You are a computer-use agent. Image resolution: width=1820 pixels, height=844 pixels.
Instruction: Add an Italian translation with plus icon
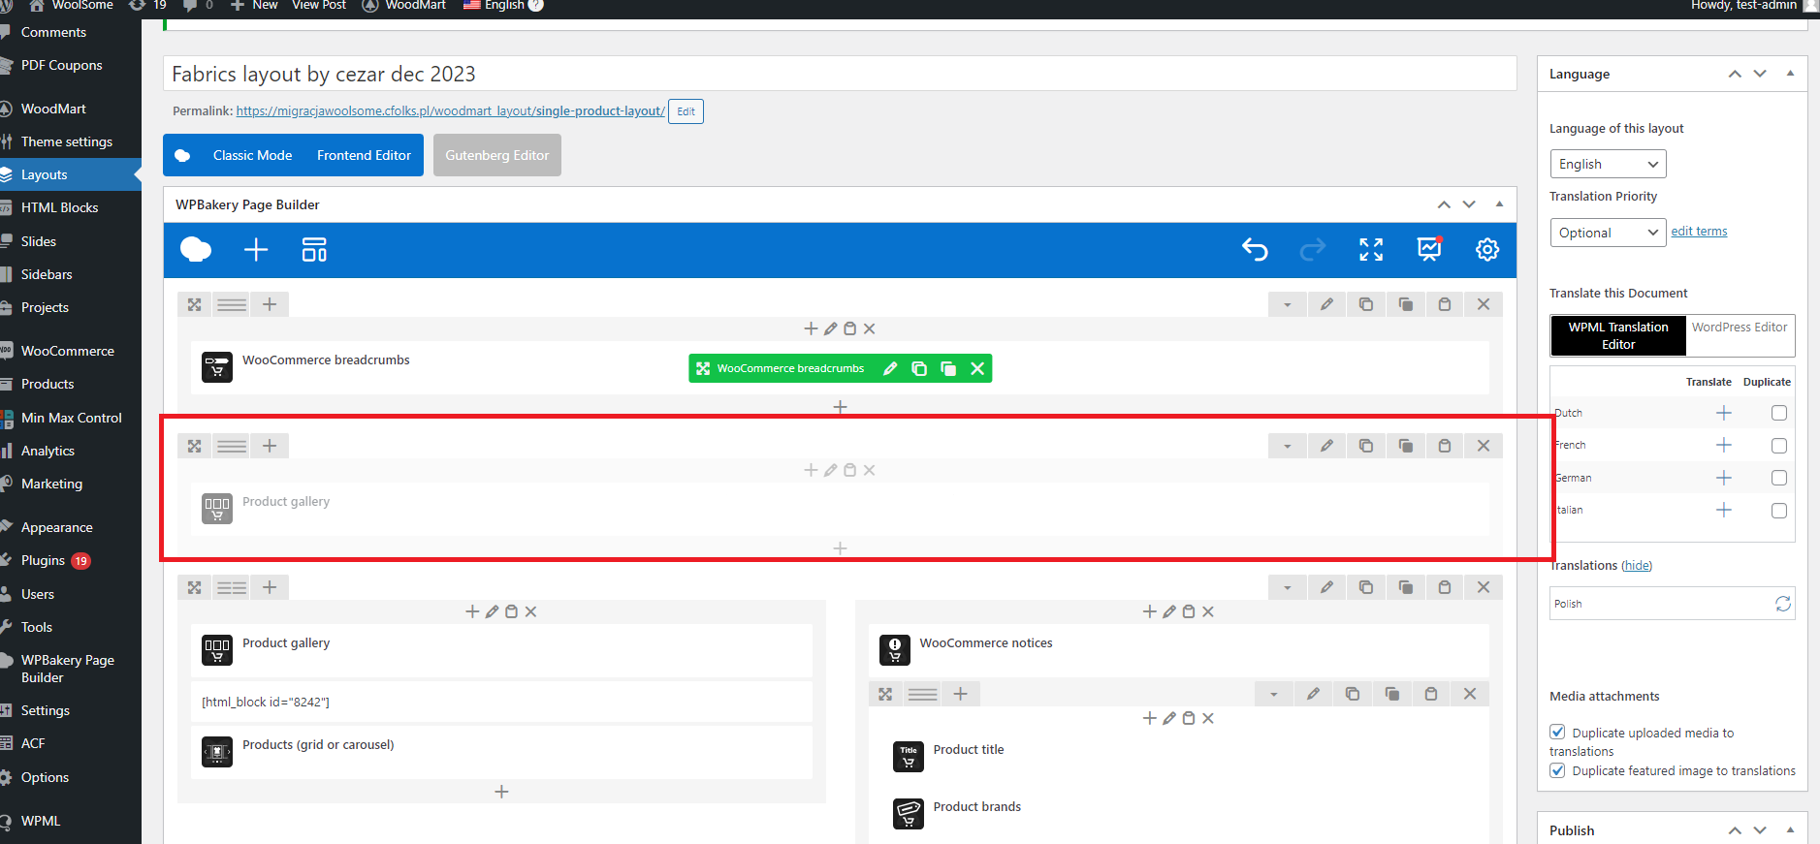[x=1724, y=510]
